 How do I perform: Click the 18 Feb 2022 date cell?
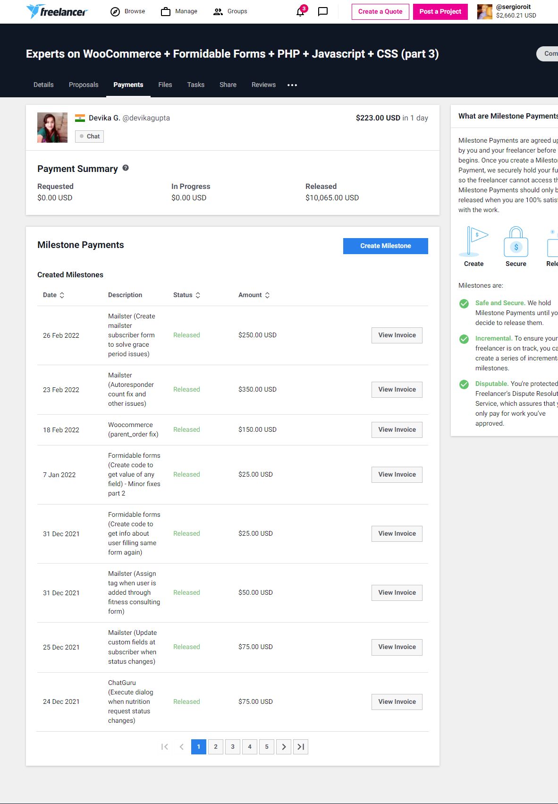pyautogui.click(x=61, y=430)
